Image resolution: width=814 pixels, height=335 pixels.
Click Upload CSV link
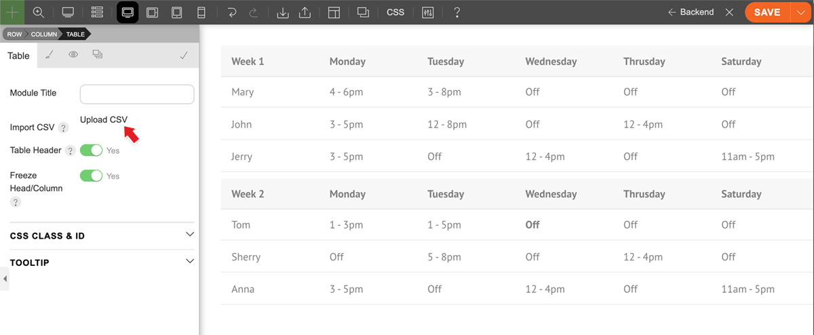tap(104, 119)
